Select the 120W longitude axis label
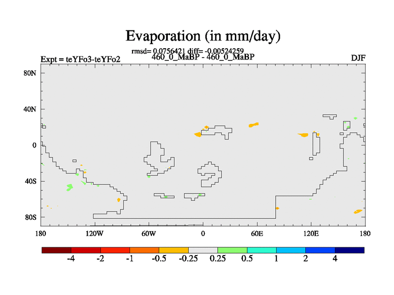This screenshot has height=295, width=394. [95, 233]
